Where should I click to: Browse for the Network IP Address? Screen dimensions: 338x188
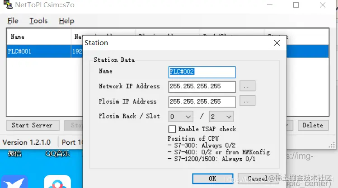point(248,86)
